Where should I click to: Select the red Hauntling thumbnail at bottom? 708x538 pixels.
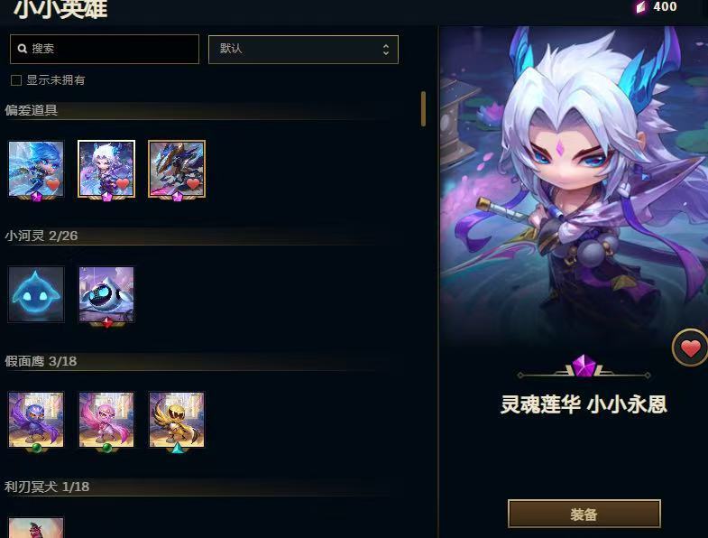coord(36,527)
